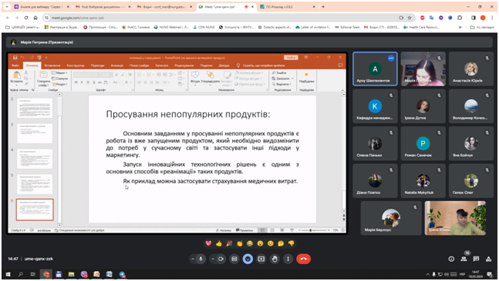The height and width of the screenshot is (281, 499).
Task: Go to Chrome home page icon
Action: pos(35,18)
